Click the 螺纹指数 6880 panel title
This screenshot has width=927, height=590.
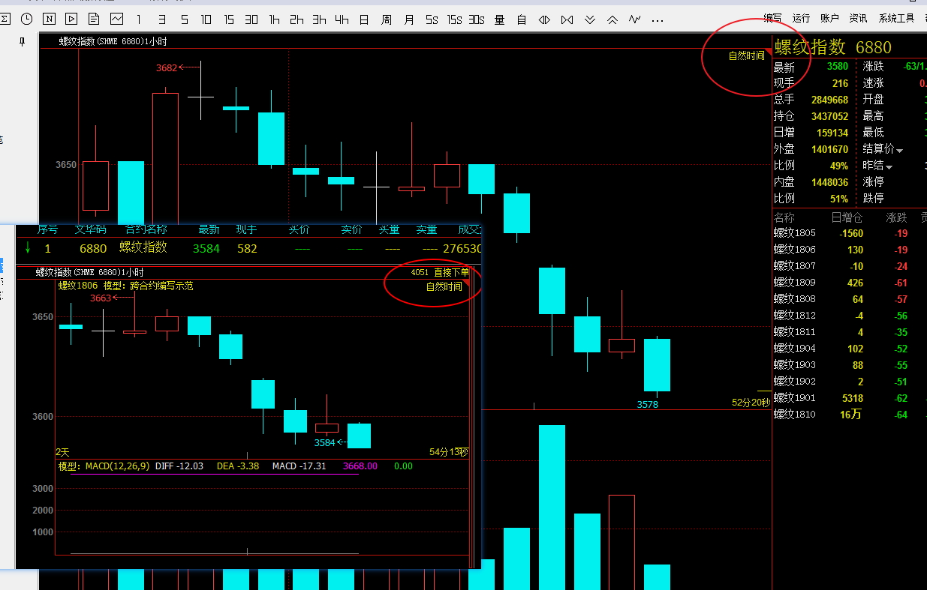coord(833,47)
